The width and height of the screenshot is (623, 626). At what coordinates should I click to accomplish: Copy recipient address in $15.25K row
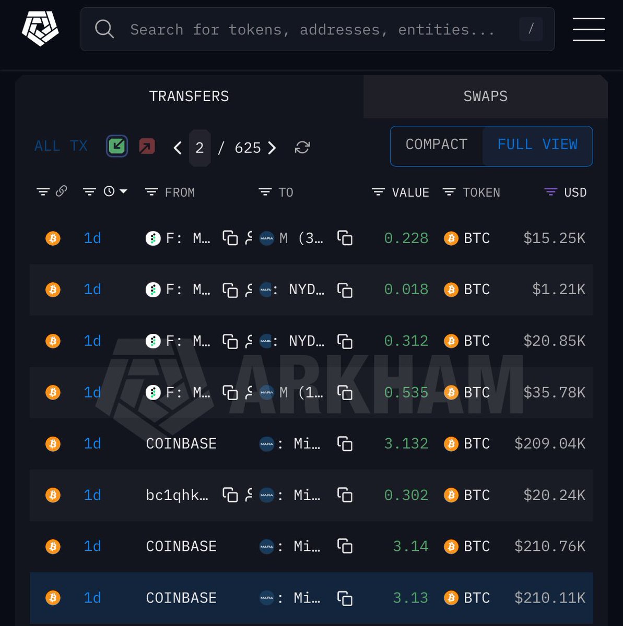pos(345,238)
